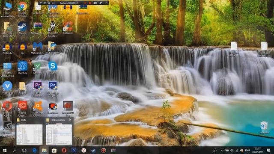This screenshot has height=154, width=274.
Task: Switch to Photoshop on the taskbar
Action: [x=74, y=150]
